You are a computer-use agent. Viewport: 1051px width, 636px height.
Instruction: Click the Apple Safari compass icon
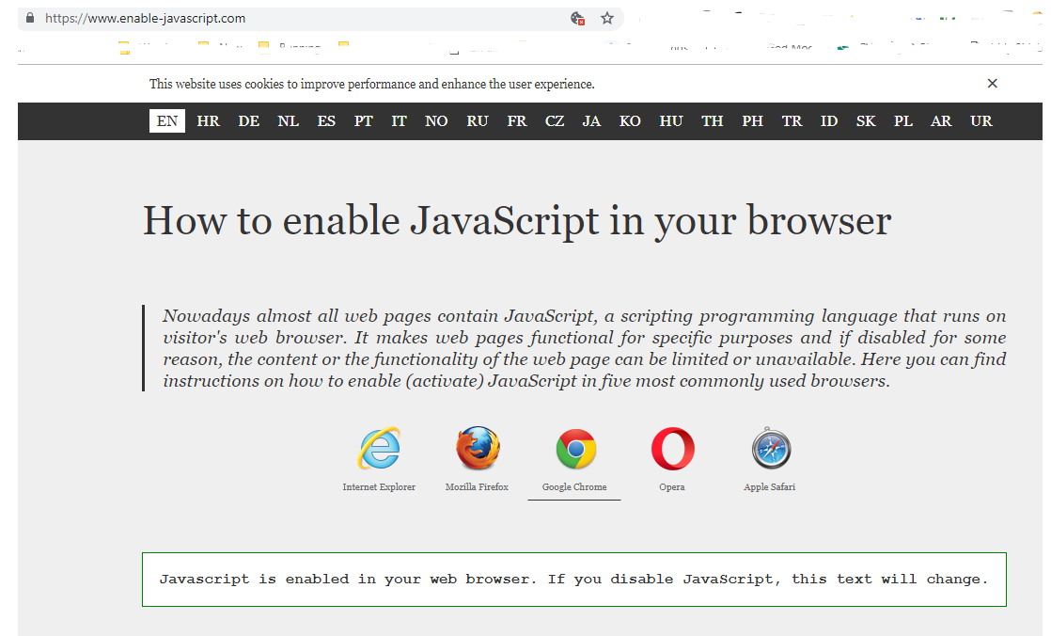click(x=770, y=448)
